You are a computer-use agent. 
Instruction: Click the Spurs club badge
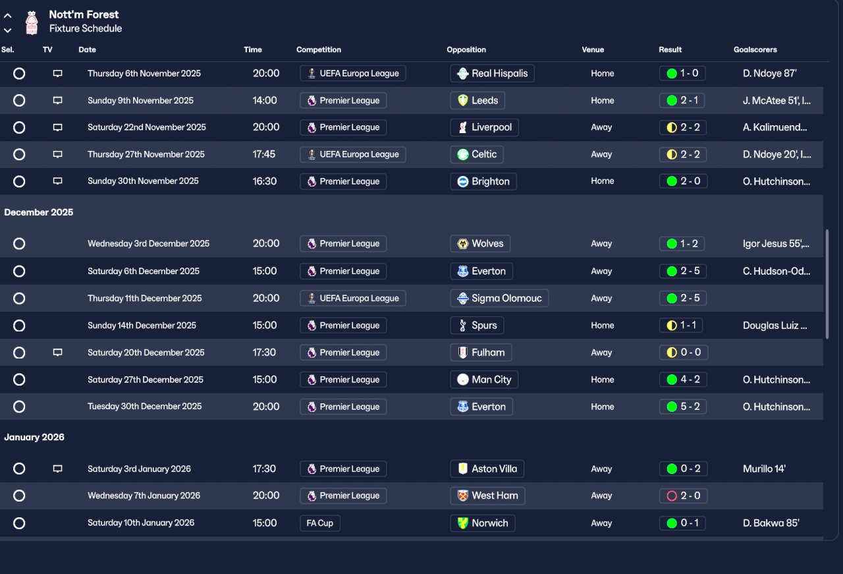(463, 326)
